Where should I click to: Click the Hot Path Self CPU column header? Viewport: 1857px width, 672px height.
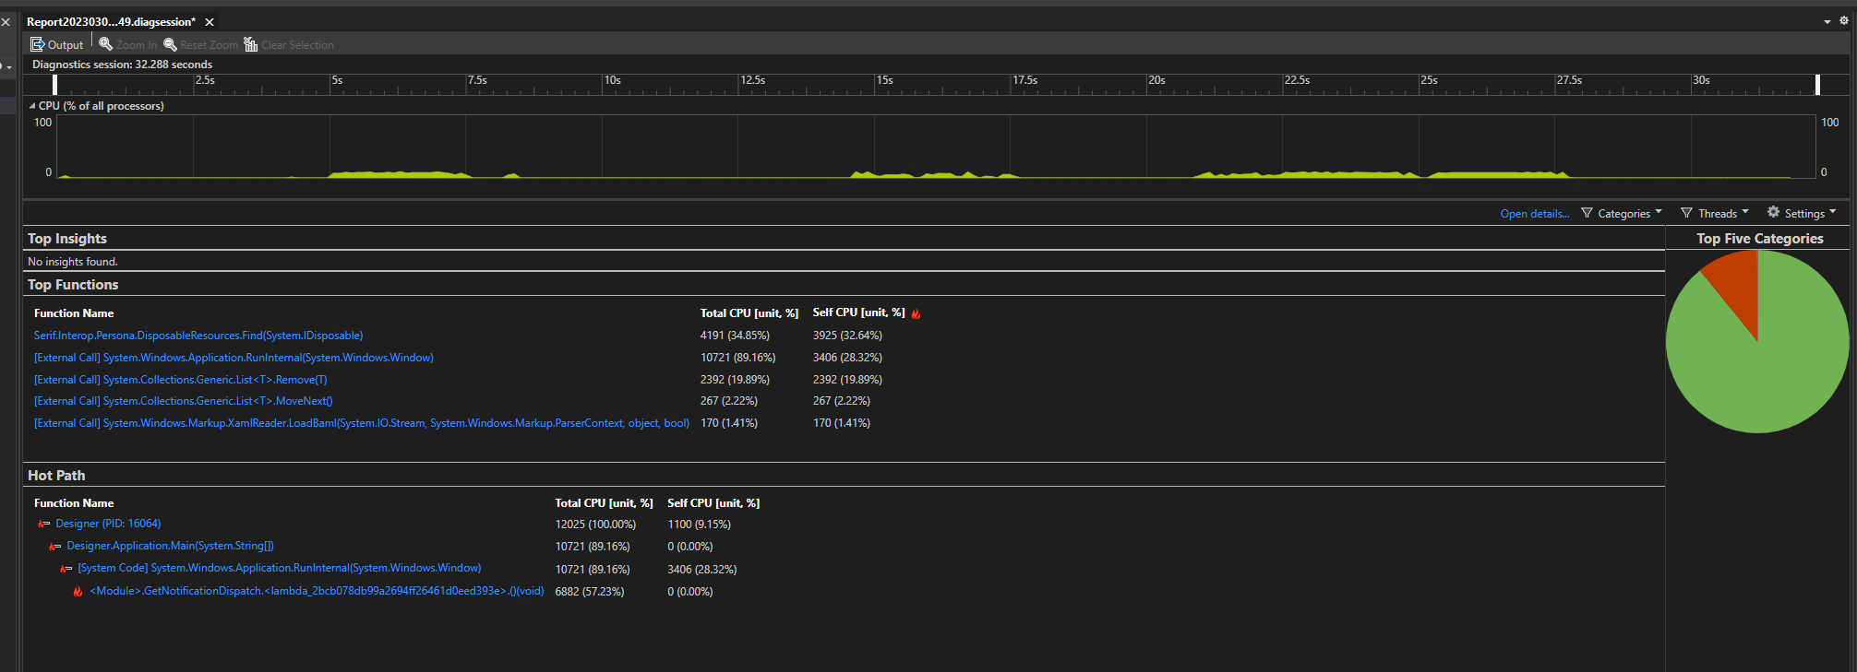pos(713,503)
